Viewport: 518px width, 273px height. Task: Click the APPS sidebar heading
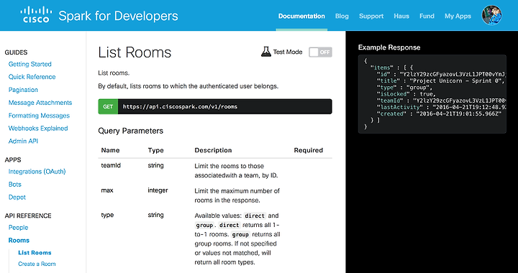pos(13,160)
